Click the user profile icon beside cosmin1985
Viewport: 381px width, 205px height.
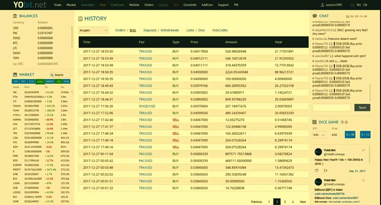click(x=322, y=5)
